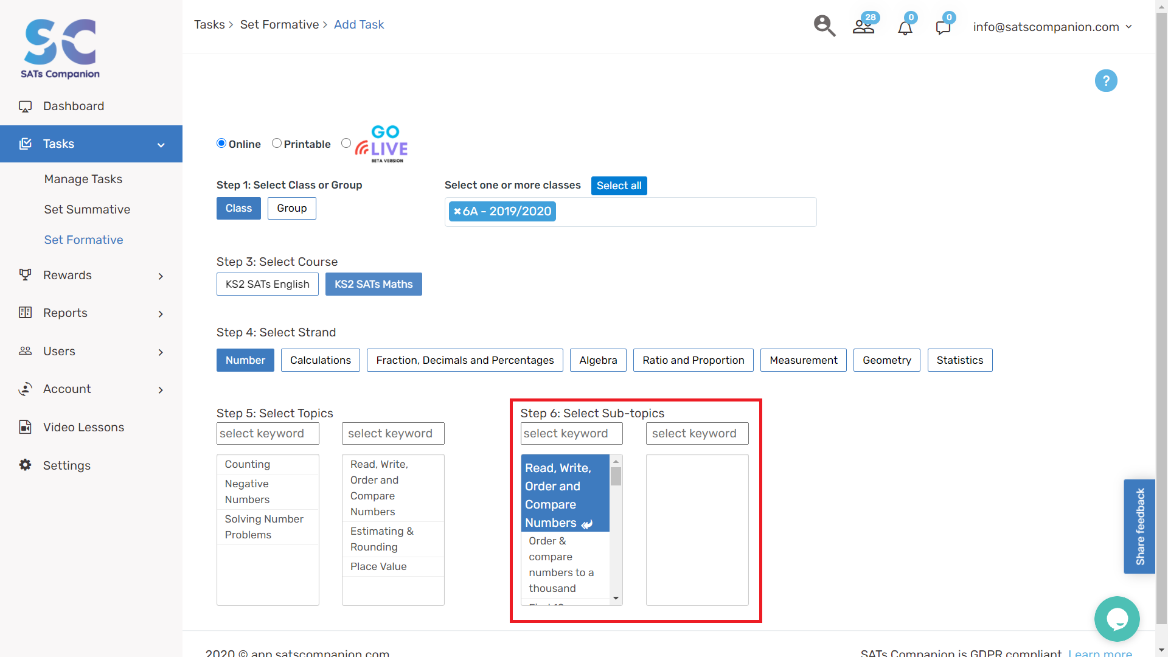Select KS2 SATs Maths course
Viewport: 1168px width, 657px height.
coord(374,284)
